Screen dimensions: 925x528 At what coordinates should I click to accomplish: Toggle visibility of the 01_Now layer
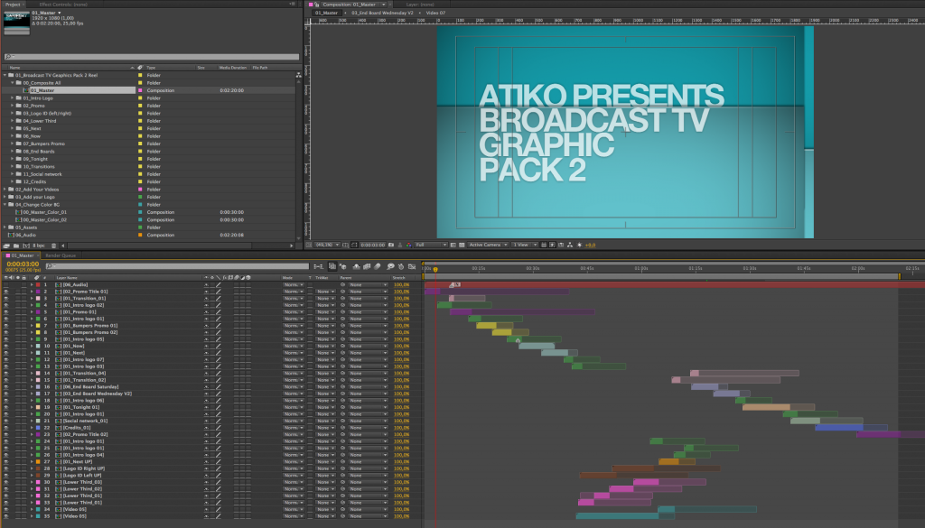tap(5, 346)
